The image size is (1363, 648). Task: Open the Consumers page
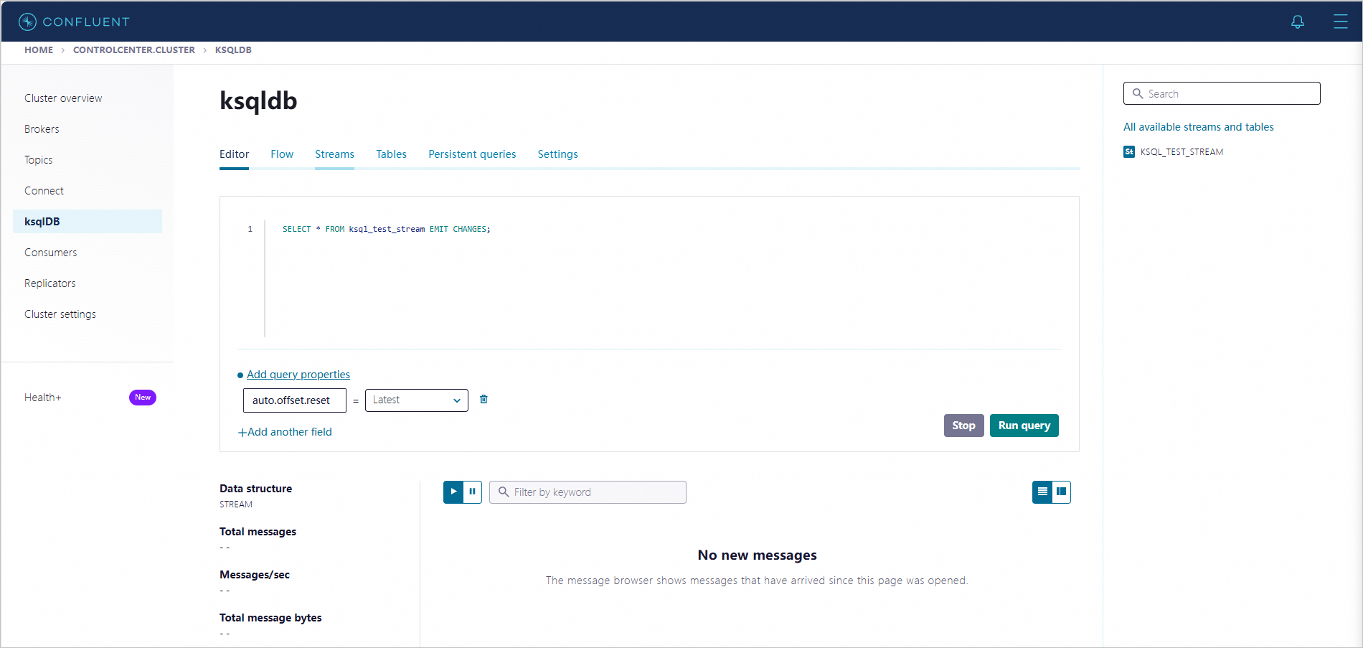click(x=50, y=253)
